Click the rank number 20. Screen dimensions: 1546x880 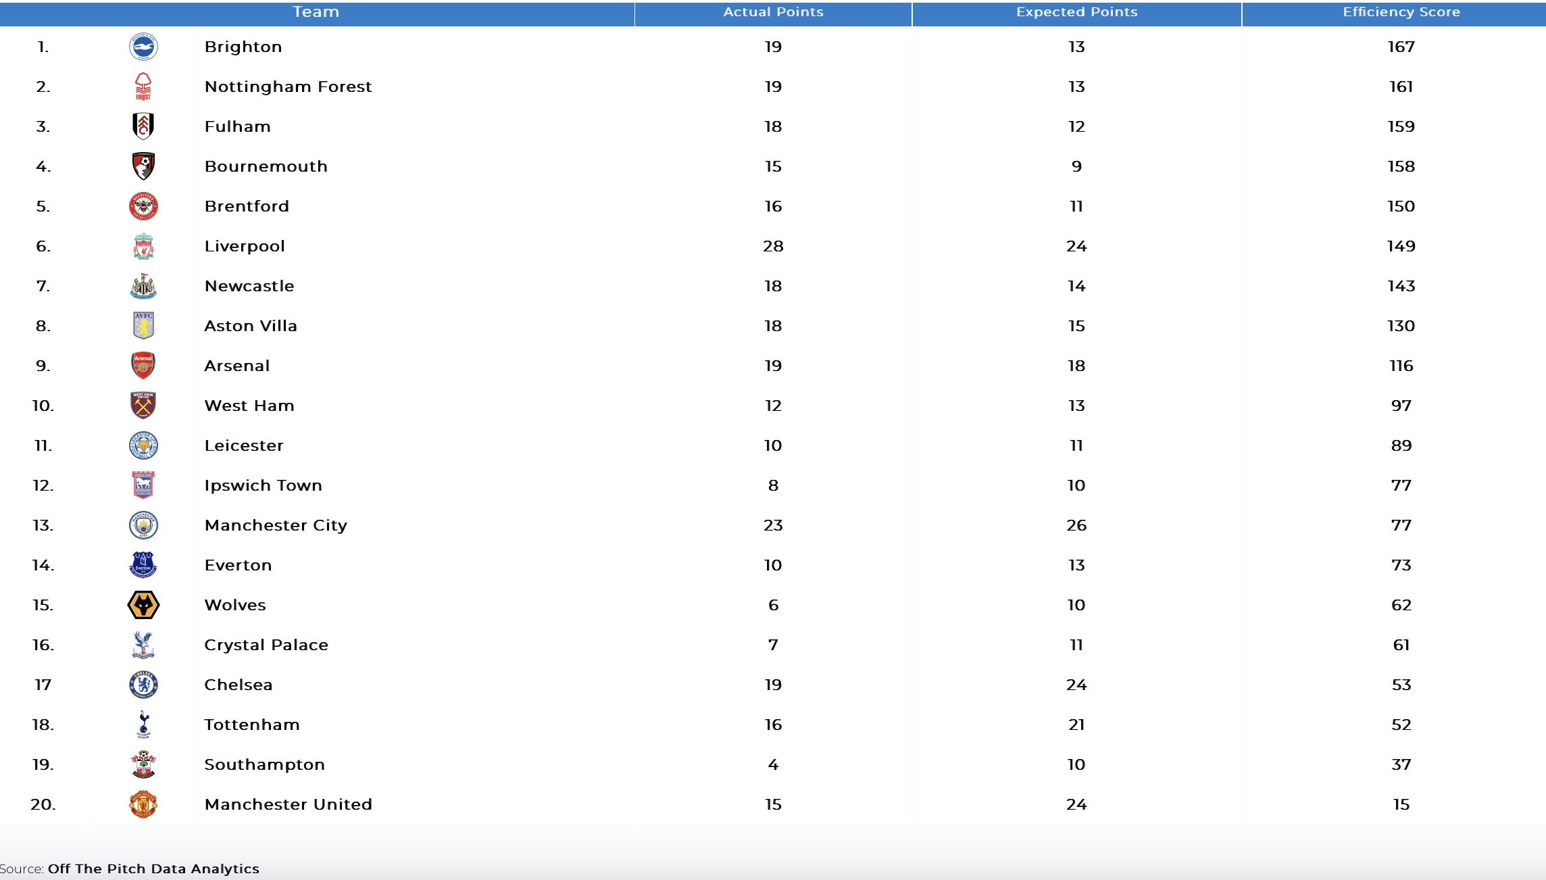click(43, 804)
